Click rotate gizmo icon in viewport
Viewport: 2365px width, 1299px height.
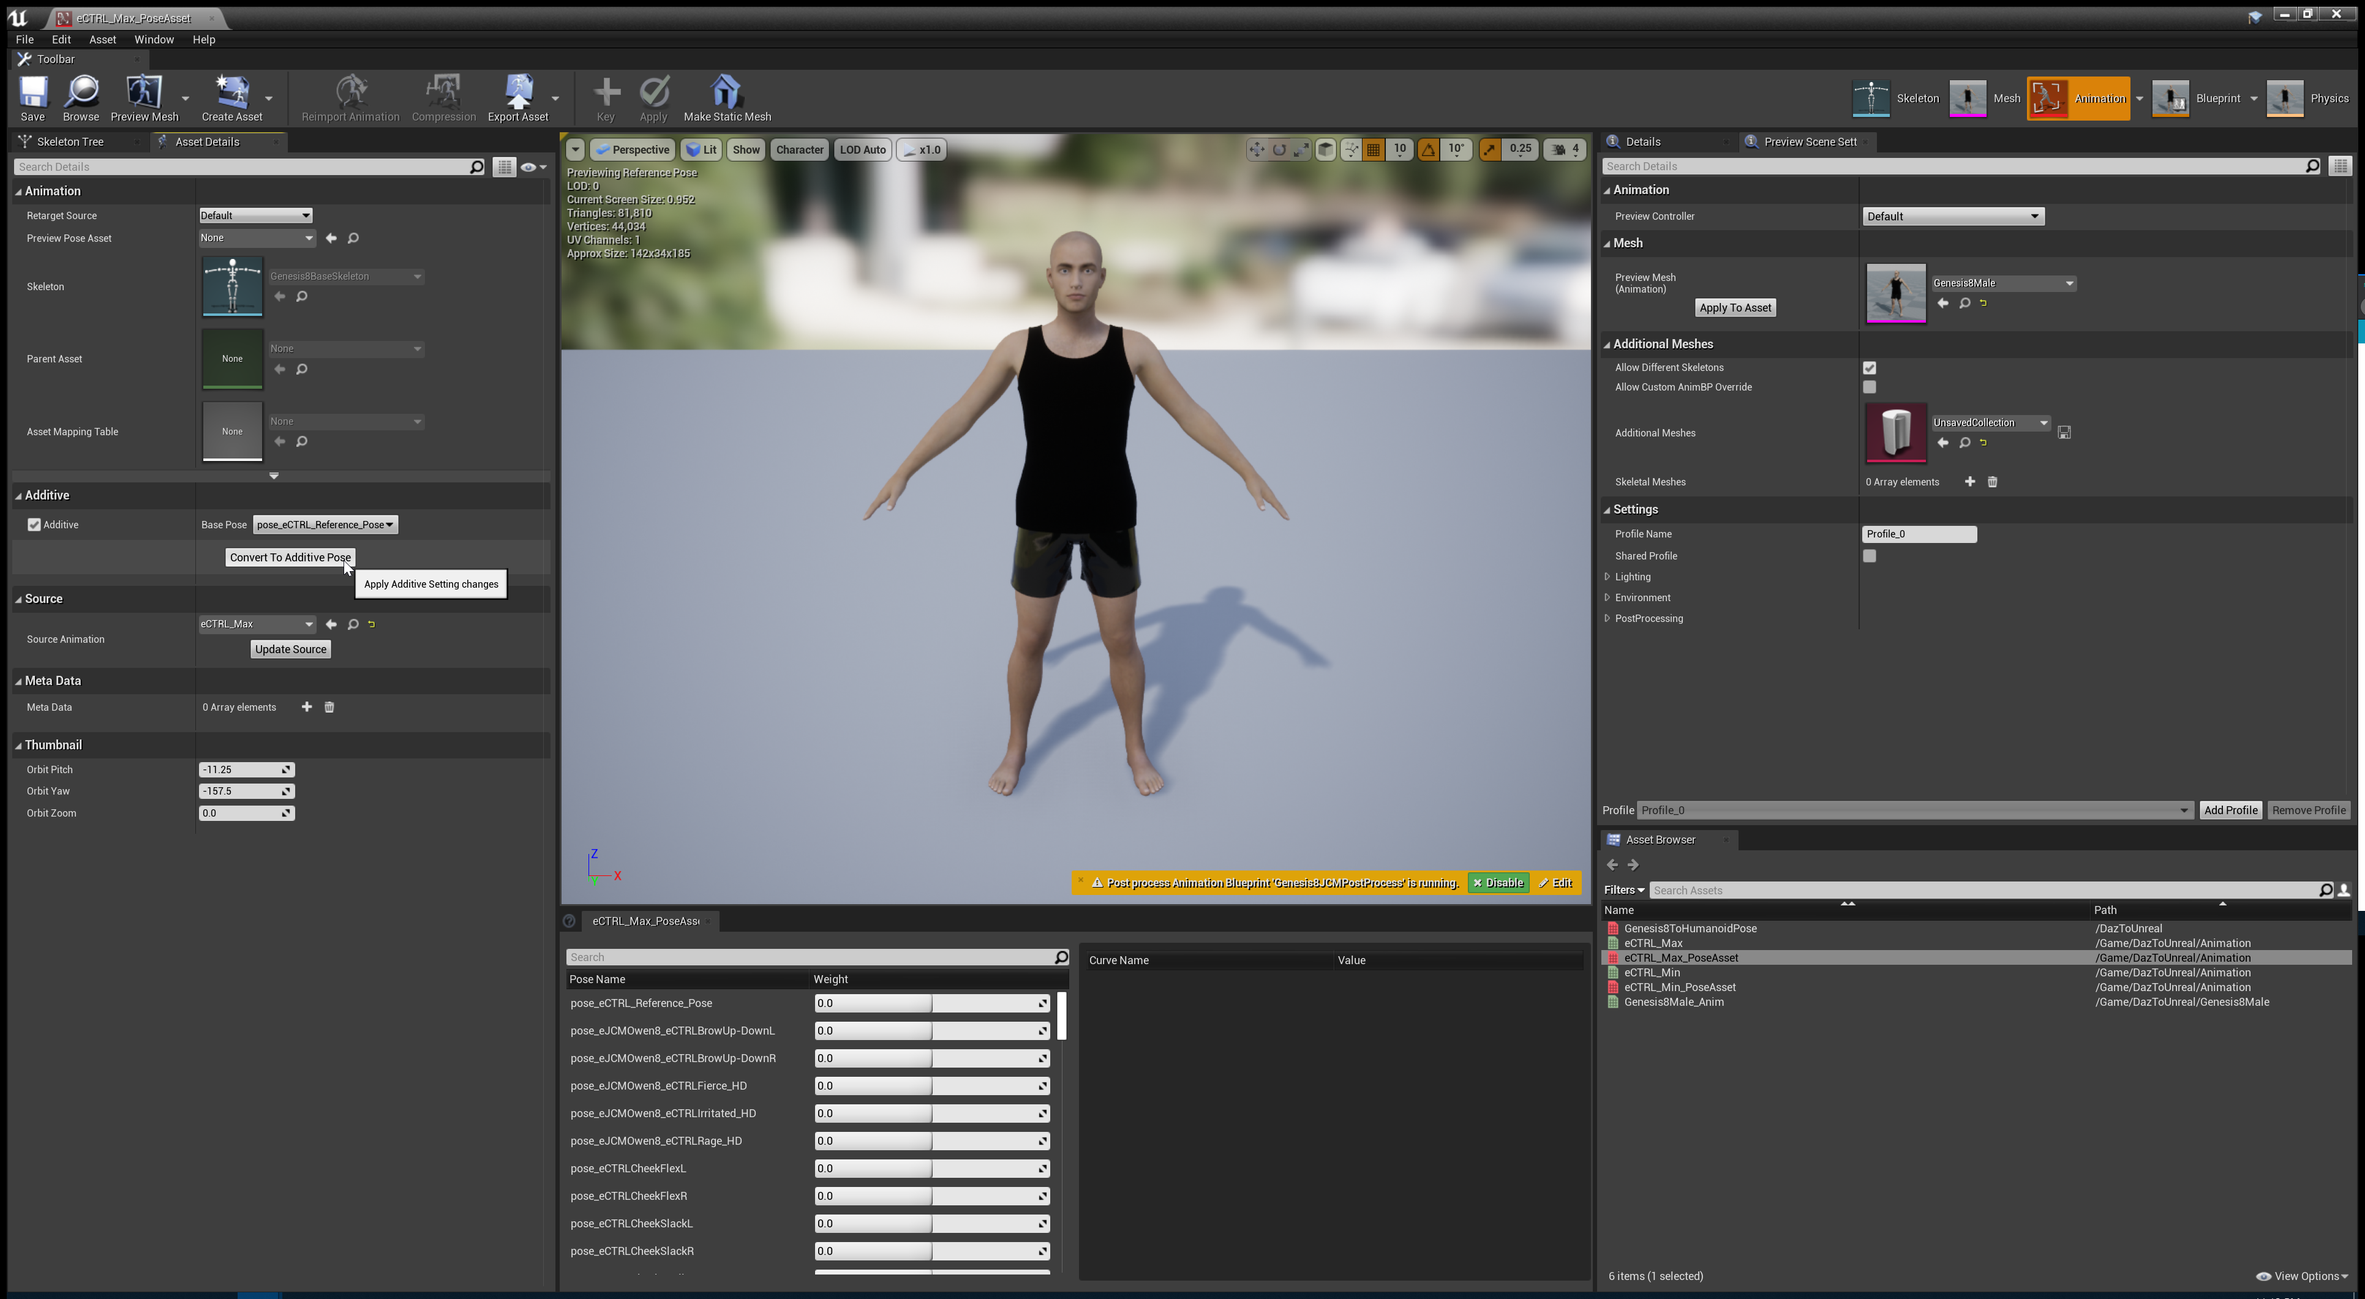(1279, 149)
